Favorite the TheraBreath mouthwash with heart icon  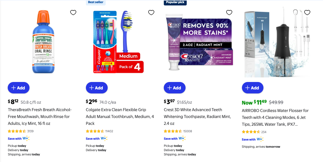(x=73, y=13)
